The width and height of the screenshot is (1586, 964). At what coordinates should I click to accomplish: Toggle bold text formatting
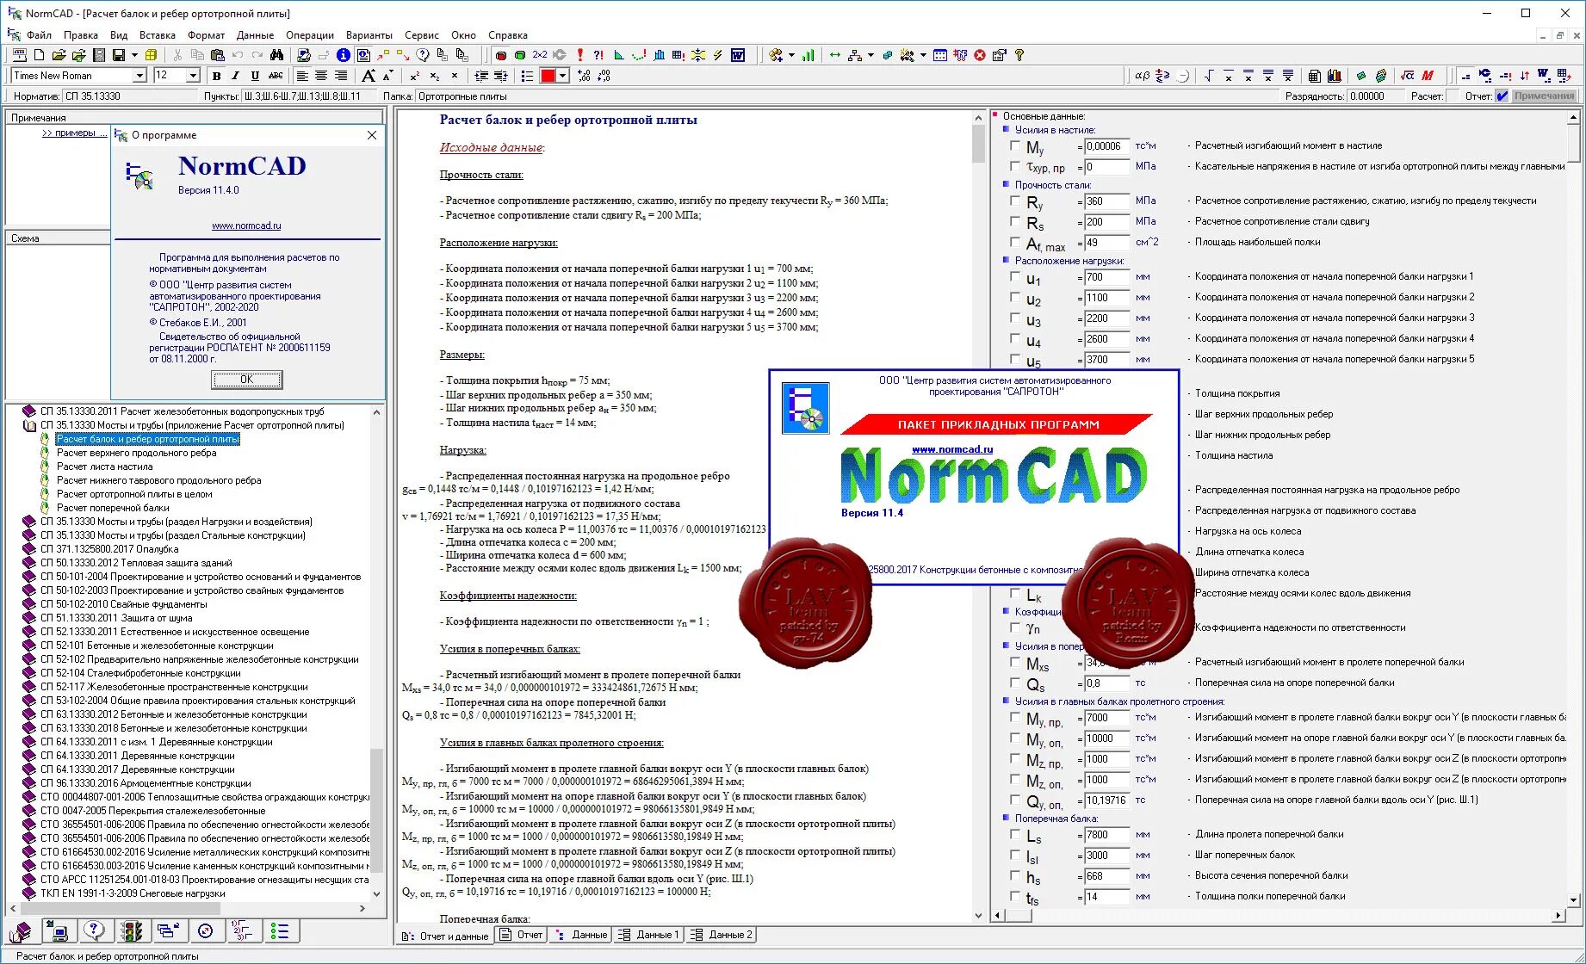pos(216,76)
